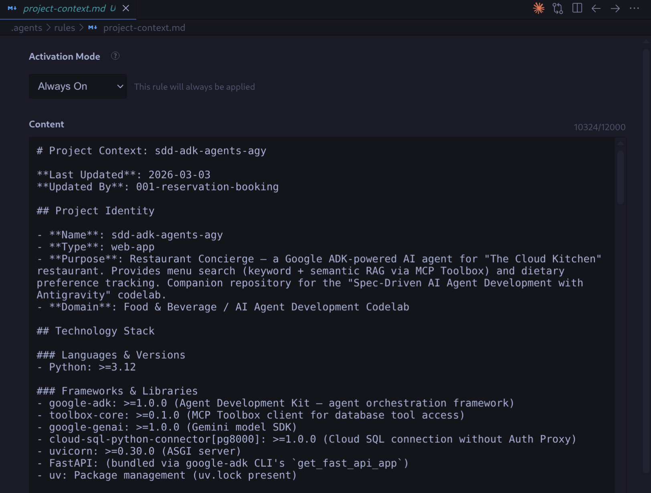Close the project-context.md tab

click(x=126, y=8)
